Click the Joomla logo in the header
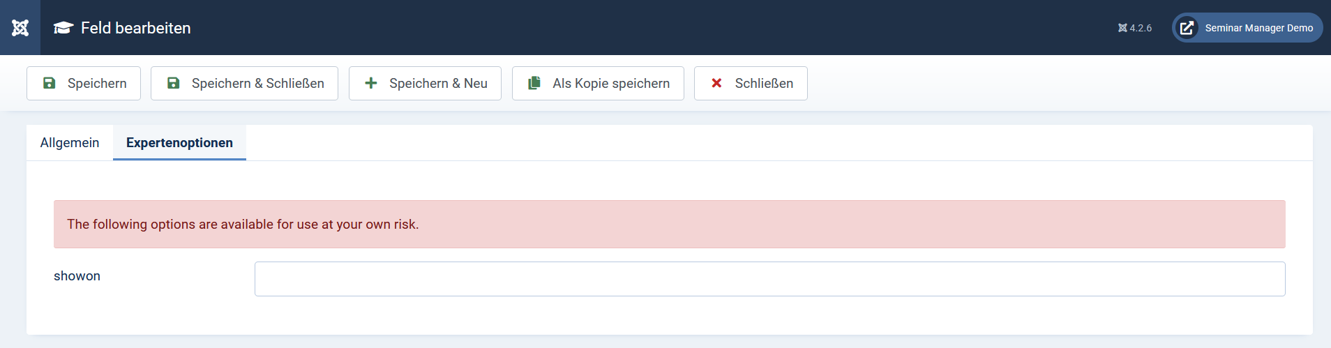This screenshot has height=348, width=1331. point(20,28)
